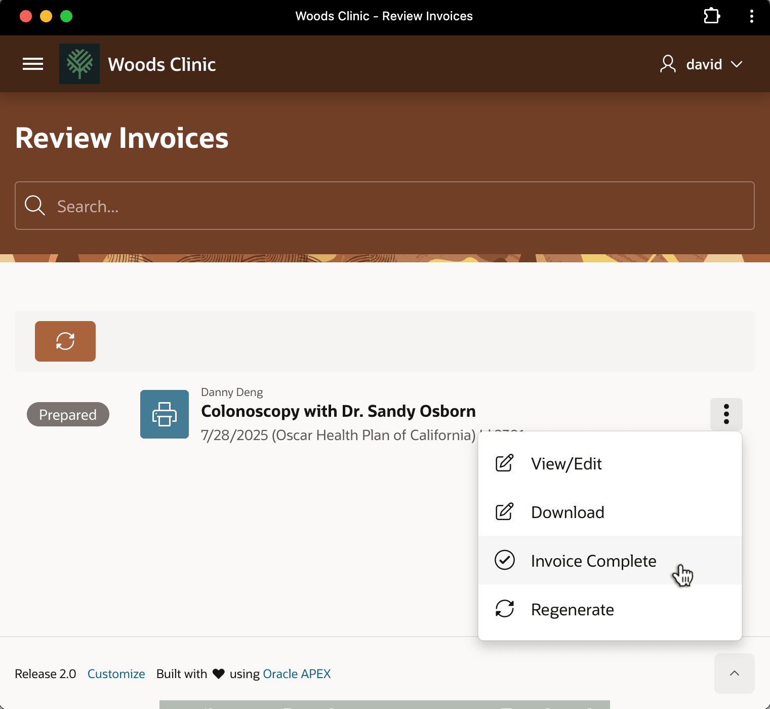Open the david user account menu
Screen dimensions: 770x709
pos(701,64)
